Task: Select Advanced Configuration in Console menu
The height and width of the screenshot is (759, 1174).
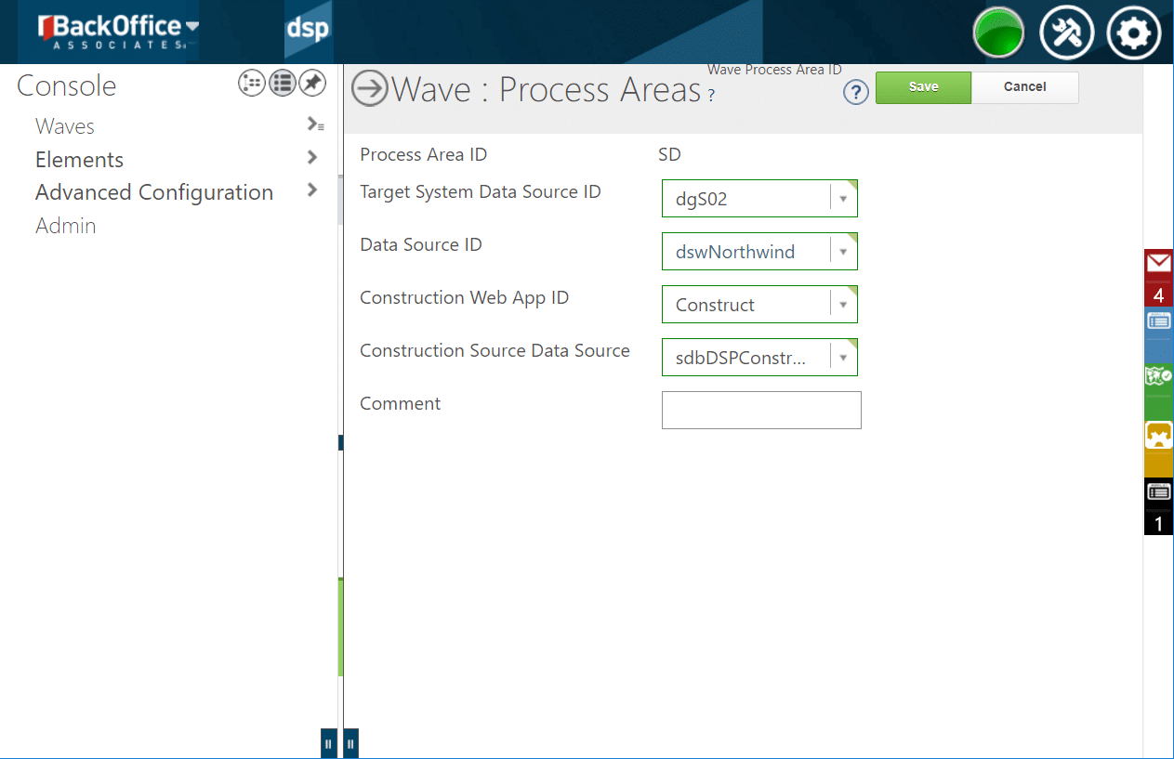Action: [x=154, y=192]
